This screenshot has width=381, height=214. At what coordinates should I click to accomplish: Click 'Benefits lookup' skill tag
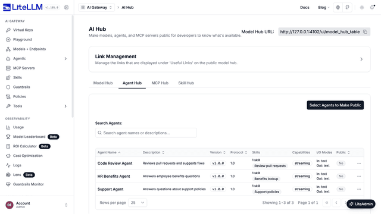(x=266, y=179)
